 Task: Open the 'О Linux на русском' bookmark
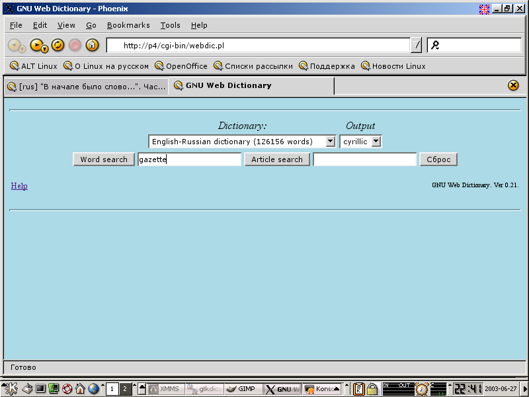pyautogui.click(x=106, y=66)
